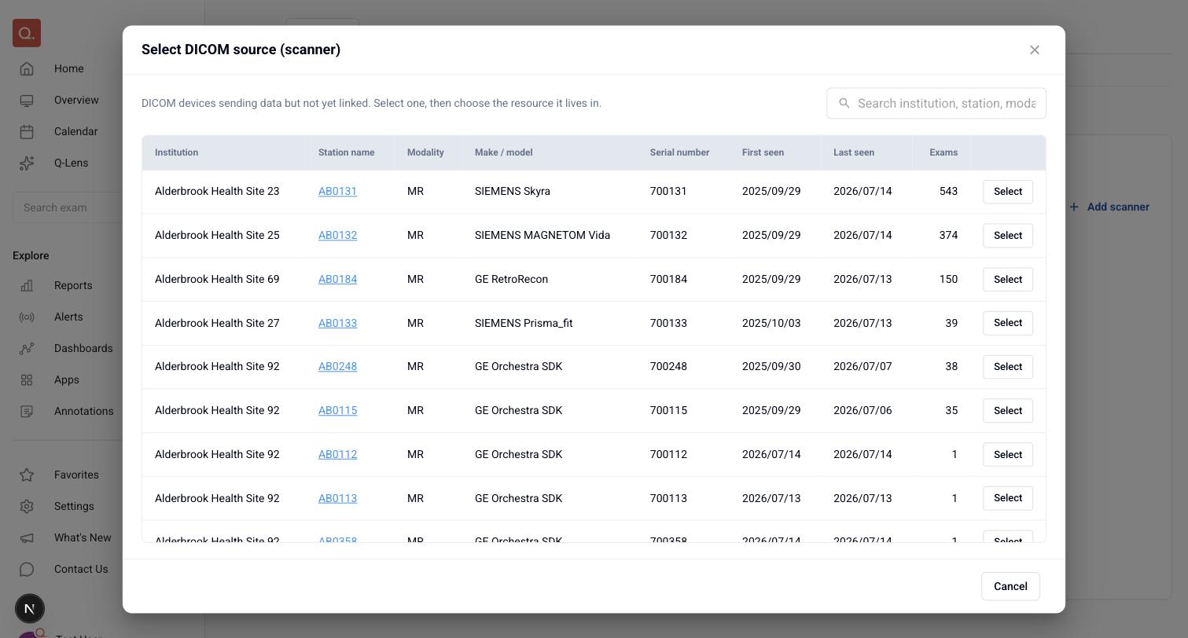Open Q-Lens sparkle icon

[x=27, y=163]
